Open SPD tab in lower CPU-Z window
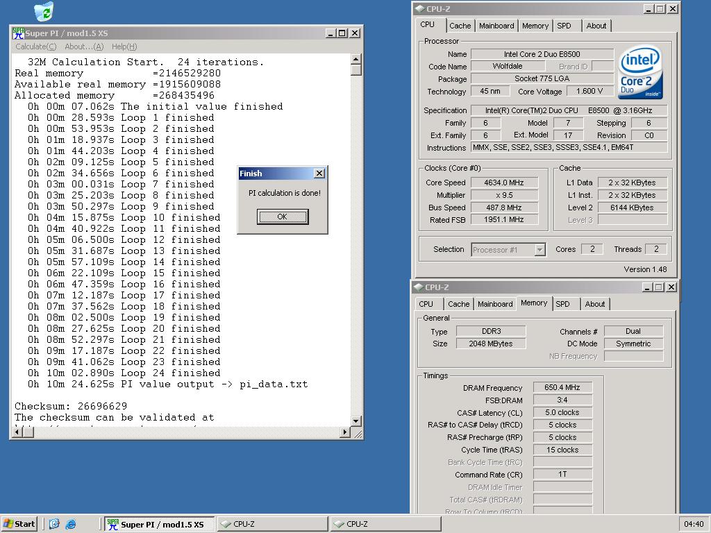The image size is (711, 533). click(x=562, y=304)
